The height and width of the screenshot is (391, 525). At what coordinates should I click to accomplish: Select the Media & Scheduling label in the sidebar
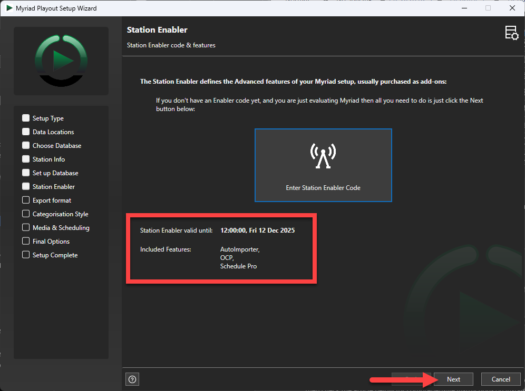[61, 228]
